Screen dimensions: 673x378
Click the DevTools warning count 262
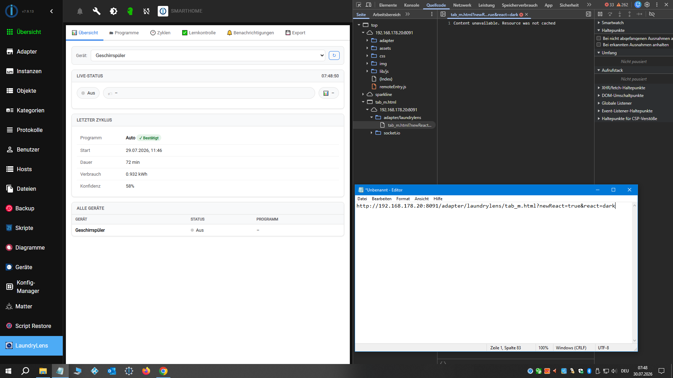(622, 5)
